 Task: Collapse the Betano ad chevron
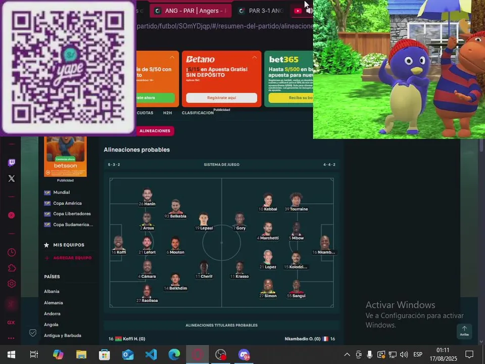(254, 57)
